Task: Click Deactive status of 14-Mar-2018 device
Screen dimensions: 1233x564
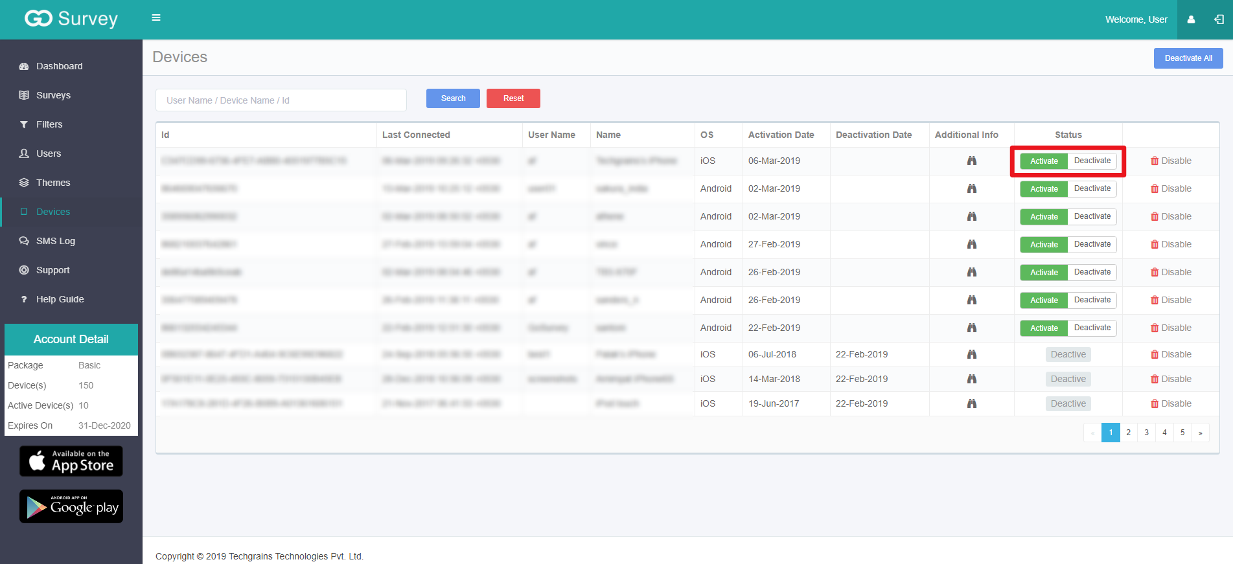Action: click(x=1068, y=379)
